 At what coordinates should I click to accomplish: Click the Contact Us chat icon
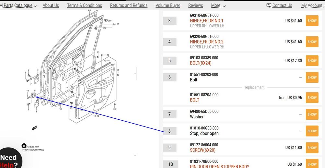(269, 6)
